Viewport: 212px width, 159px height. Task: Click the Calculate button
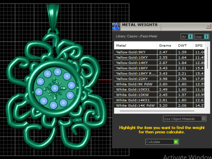click(x=162, y=142)
